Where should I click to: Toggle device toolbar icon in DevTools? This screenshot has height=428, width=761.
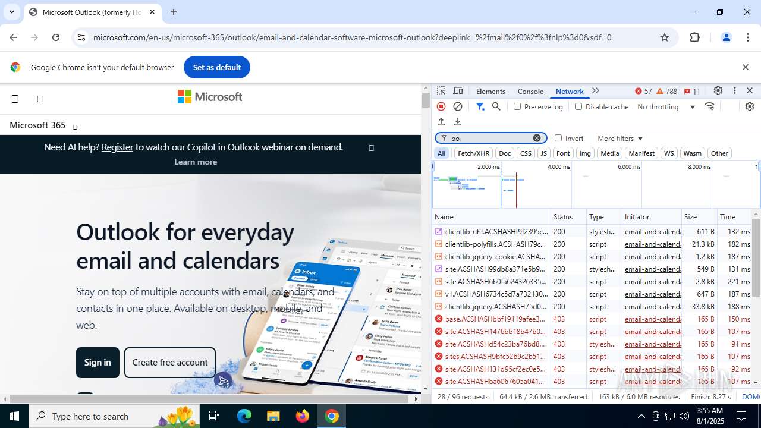(x=458, y=91)
